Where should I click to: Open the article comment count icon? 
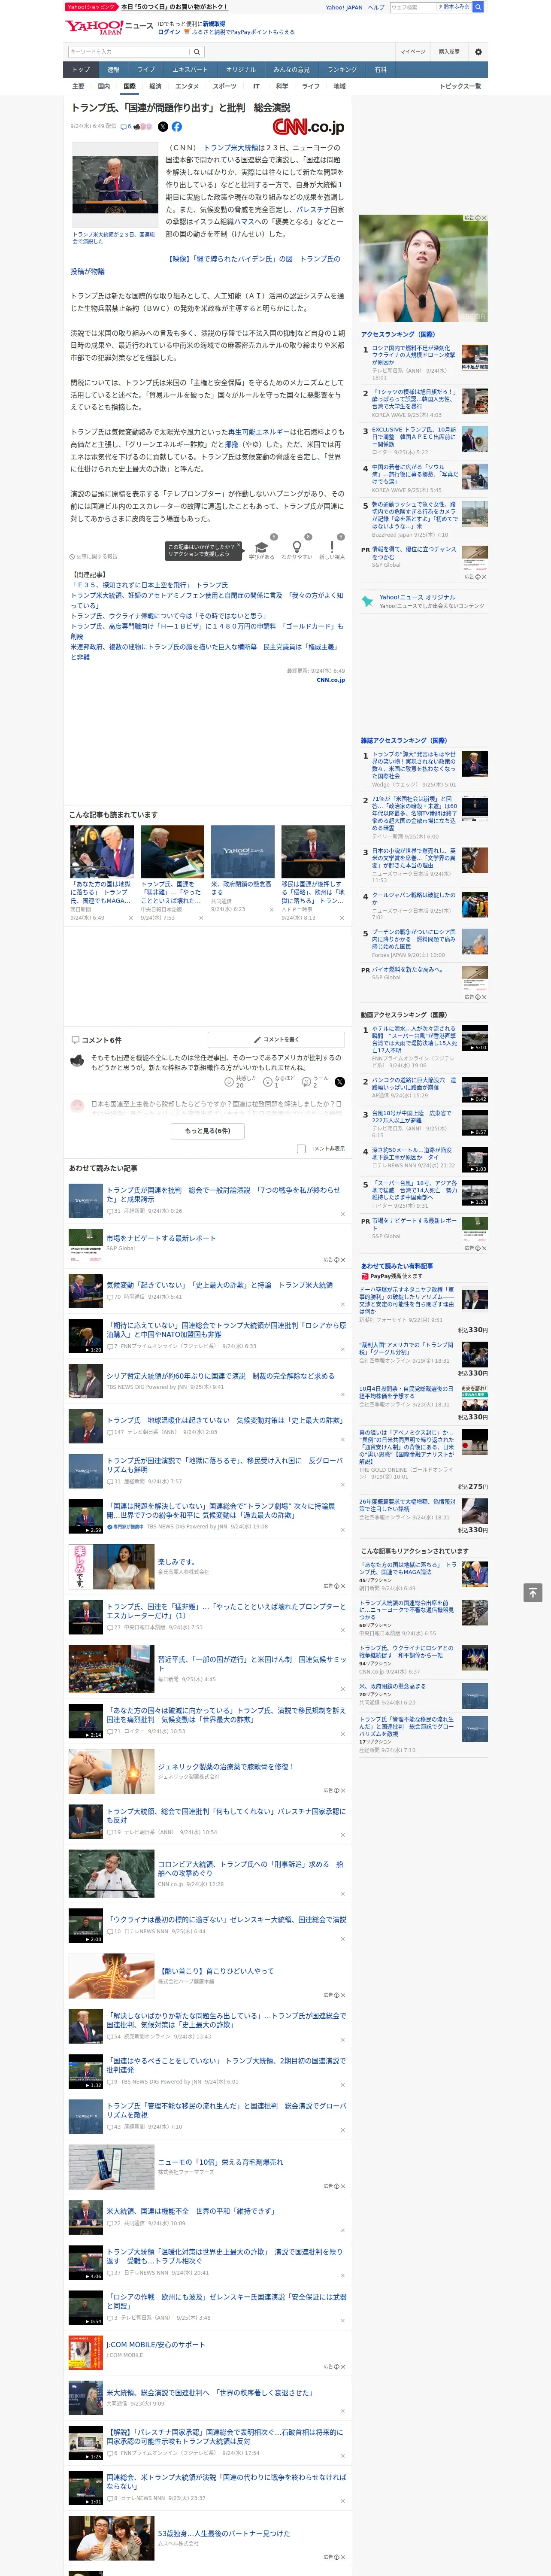125,127
